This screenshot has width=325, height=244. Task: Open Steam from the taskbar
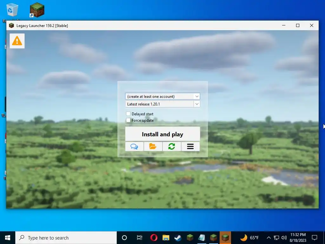point(178,238)
